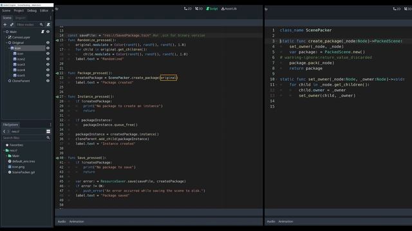
Task: Toggle FileSystem split view mode icon
Action: pos(48,132)
